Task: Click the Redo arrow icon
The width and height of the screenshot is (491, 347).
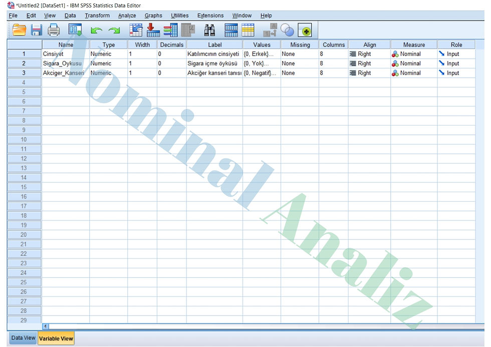Action: click(x=114, y=31)
